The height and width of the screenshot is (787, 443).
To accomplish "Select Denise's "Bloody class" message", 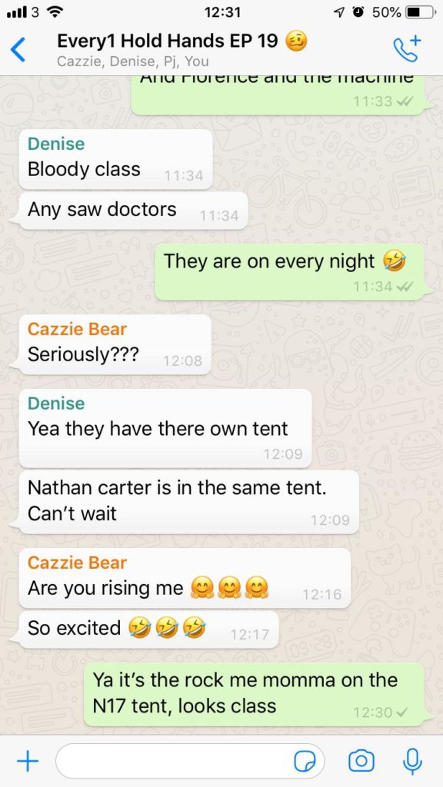I will click(x=115, y=159).
